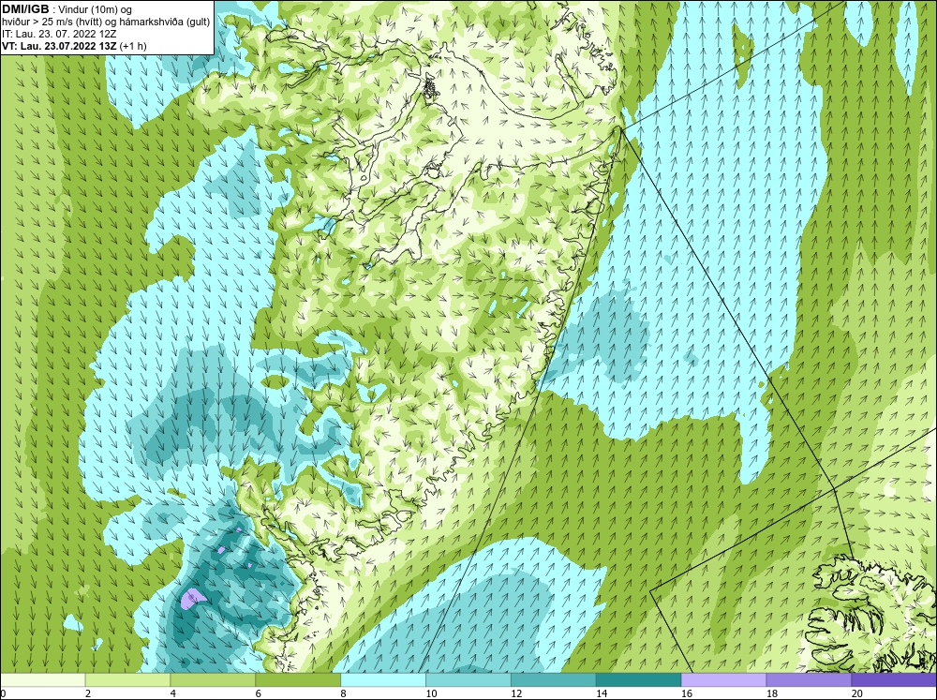The height and width of the screenshot is (700, 937).
Task: Click the "DMI/IGB" model title
Action: (25, 9)
